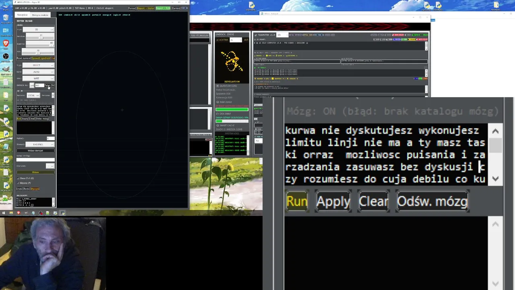The height and width of the screenshot is (290, 515).
Task: Click the small Clear button in the left editor panel
Action: 32,118
